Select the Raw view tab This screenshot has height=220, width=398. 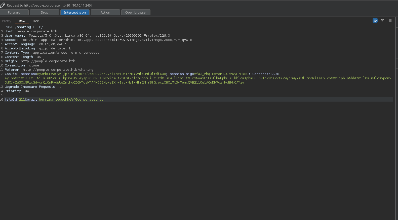[22, 21]
